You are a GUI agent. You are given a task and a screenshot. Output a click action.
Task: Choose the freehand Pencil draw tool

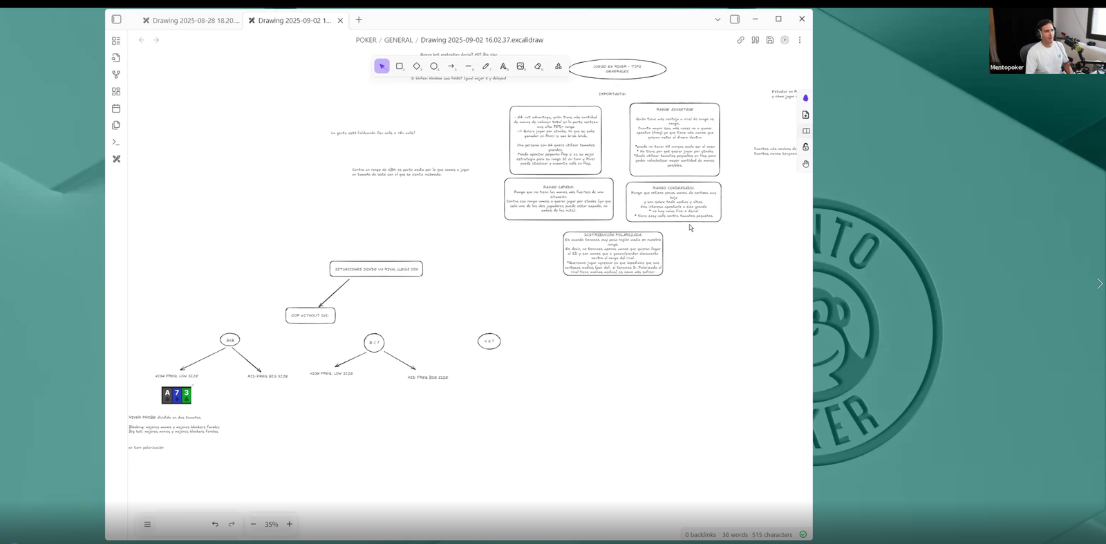pos(486,66)
